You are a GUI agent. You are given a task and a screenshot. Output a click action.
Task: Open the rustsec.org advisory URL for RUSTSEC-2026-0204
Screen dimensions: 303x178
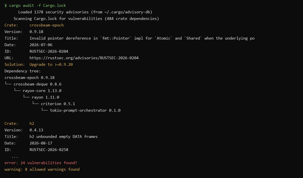84,58
